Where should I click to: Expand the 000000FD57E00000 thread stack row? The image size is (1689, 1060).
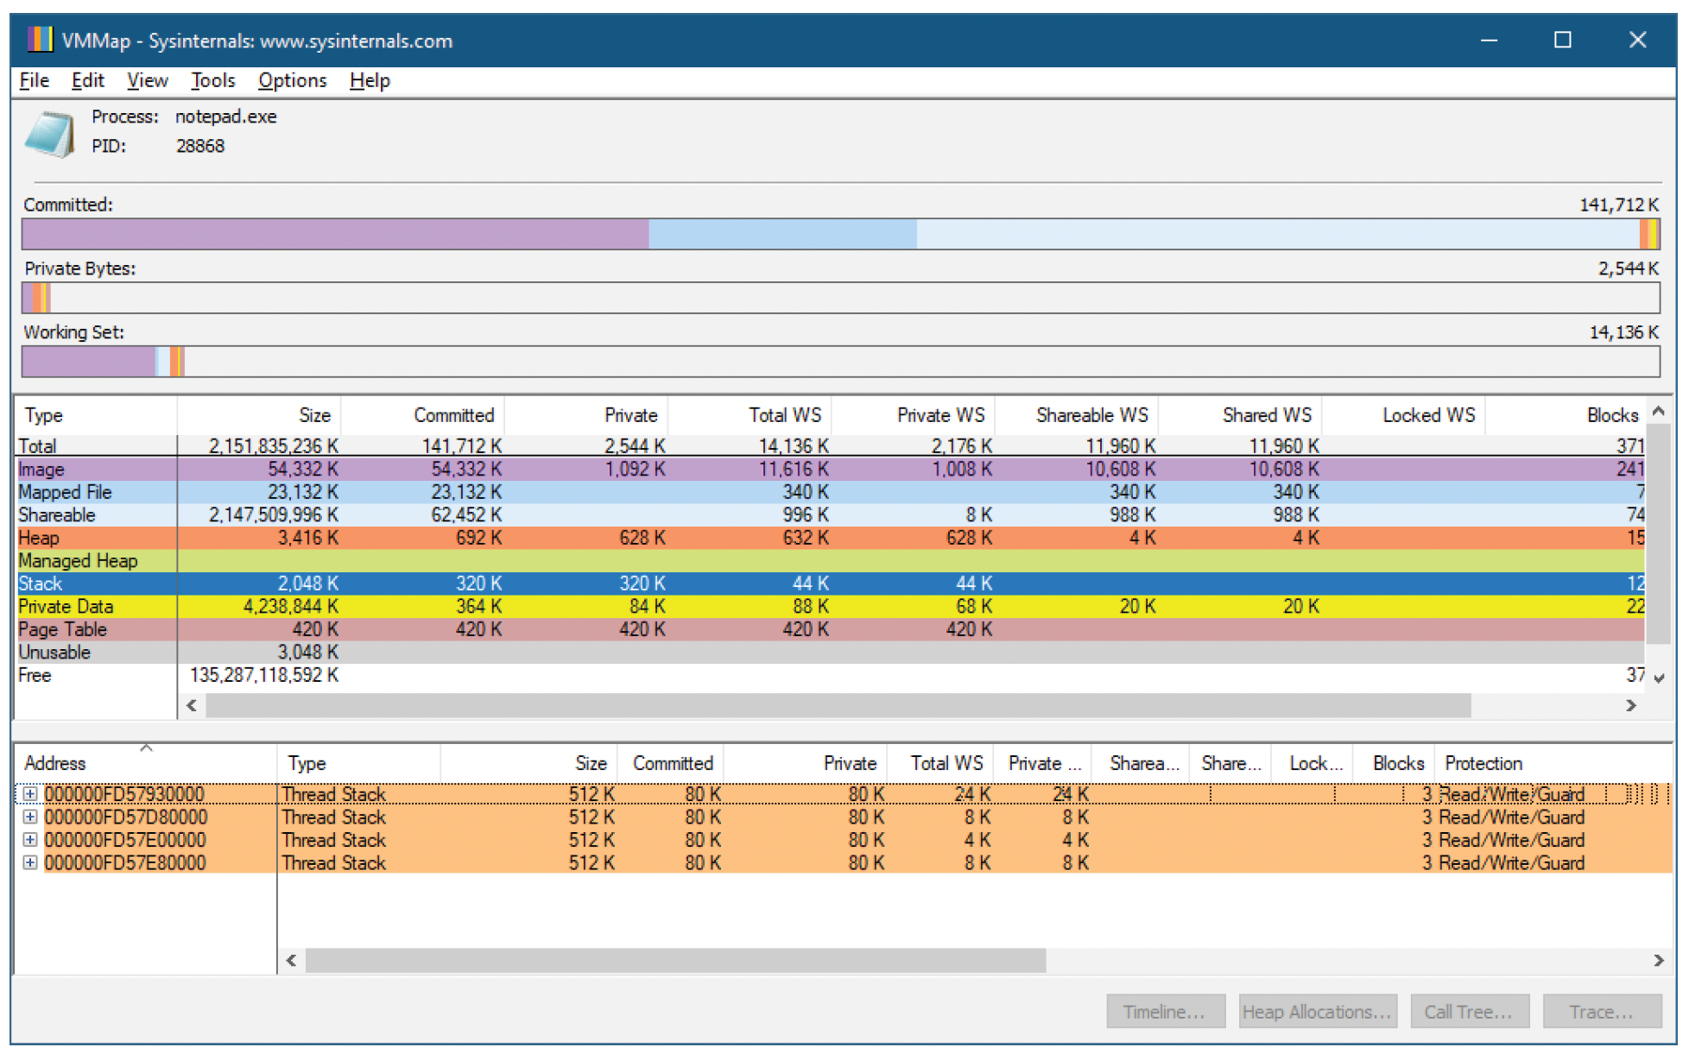click(30, 840)
